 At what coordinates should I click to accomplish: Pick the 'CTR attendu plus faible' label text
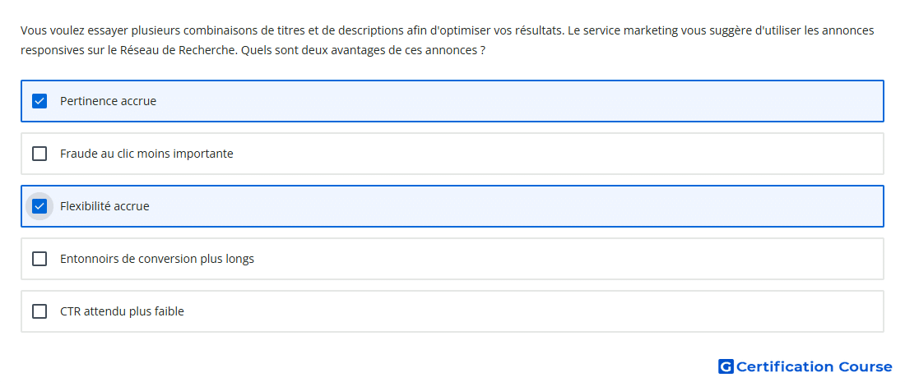coord(122,311)
